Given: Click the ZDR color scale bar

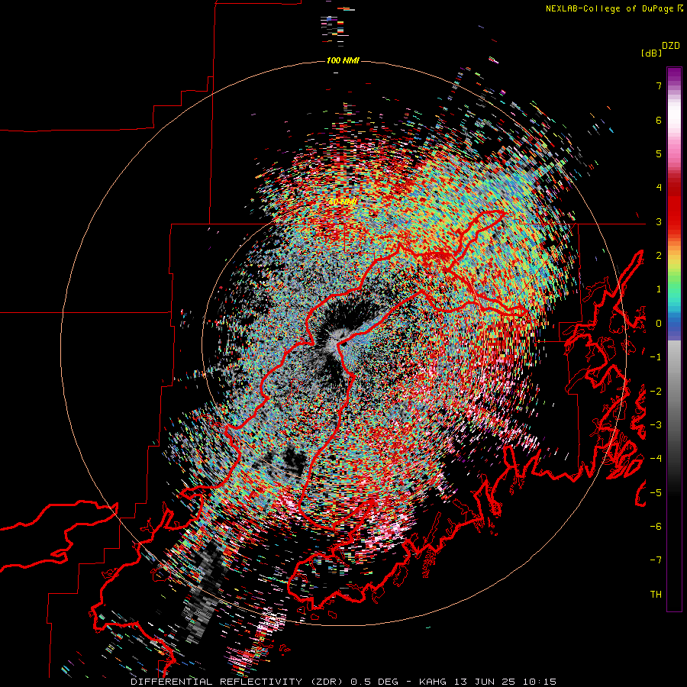Looking at the screenshot, I should point(674,339).
